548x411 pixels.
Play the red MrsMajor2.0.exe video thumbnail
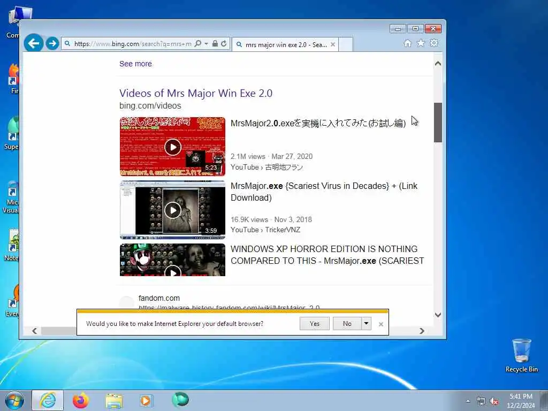173,147
